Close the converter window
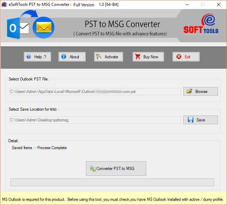Viewport: 227px width, 205px height. tap(219, 5)
